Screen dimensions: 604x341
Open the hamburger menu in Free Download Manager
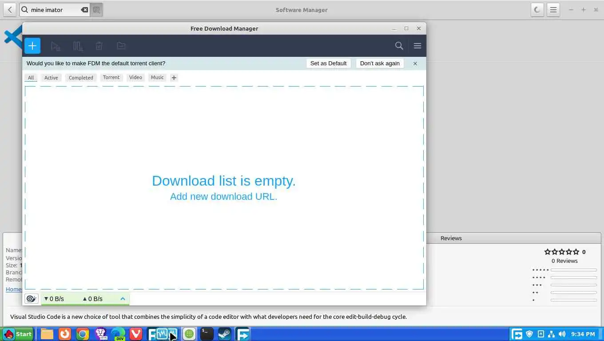(x=417, y=46)
